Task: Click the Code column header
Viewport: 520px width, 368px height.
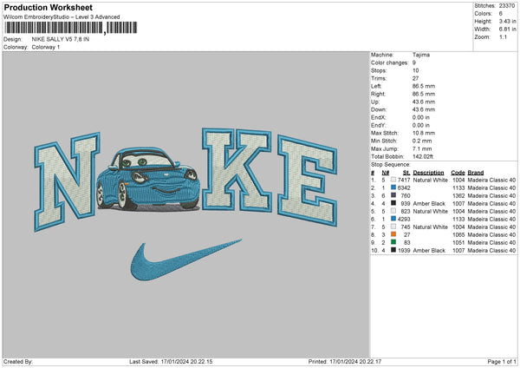Action: tap(458, 172)
